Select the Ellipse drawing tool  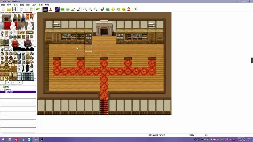click(68, 9)
